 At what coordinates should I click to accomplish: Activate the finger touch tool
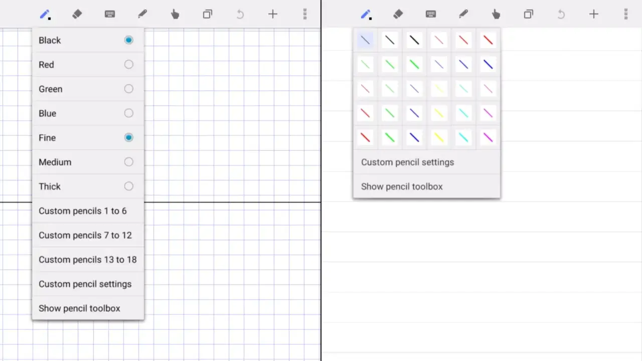(x=175, y=14)
